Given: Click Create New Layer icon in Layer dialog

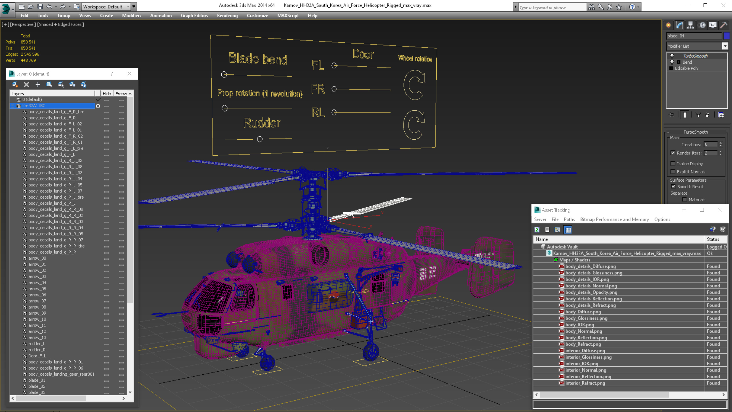Looking at the screenshot, I should click(15, 84).
